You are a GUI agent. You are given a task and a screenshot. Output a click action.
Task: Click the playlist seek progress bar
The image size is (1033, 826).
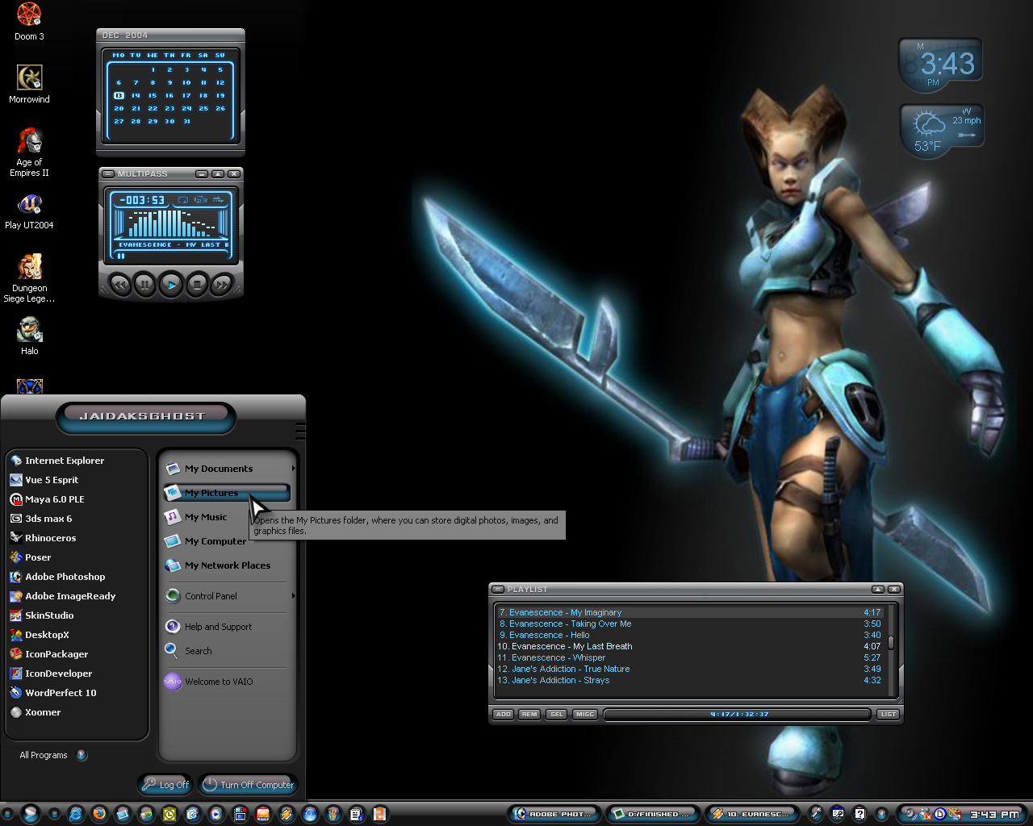(738, 714)
